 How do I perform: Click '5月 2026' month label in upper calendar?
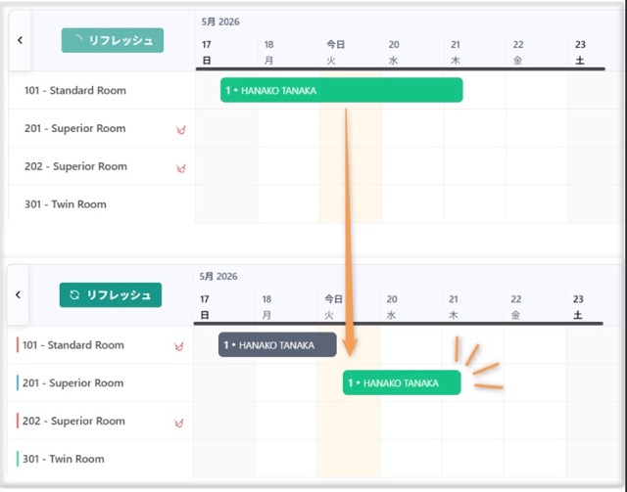coord(220,22)
